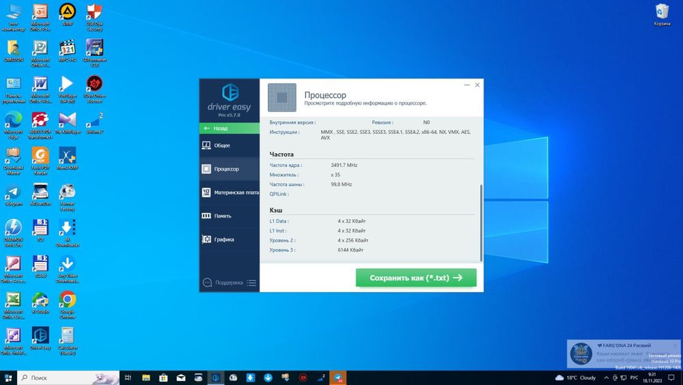Open the Память section

[x=229, y=216]
